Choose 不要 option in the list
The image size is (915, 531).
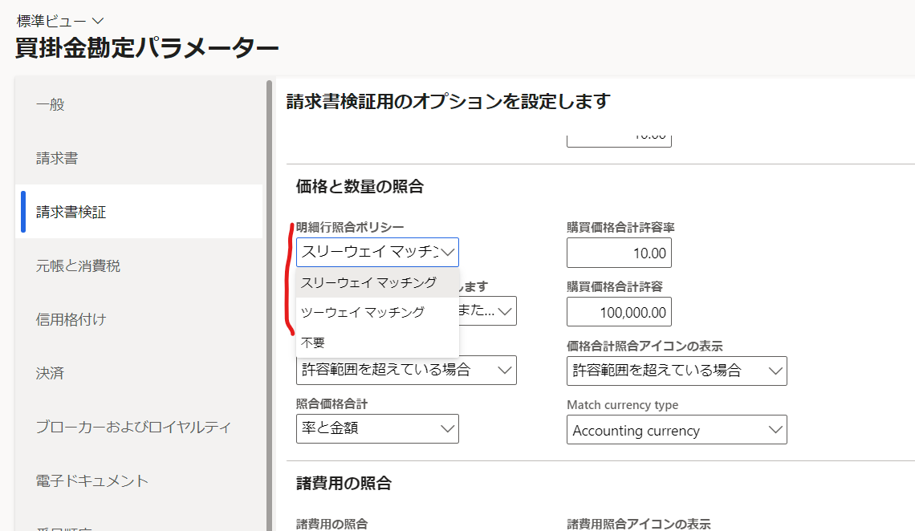click(377, 343)
